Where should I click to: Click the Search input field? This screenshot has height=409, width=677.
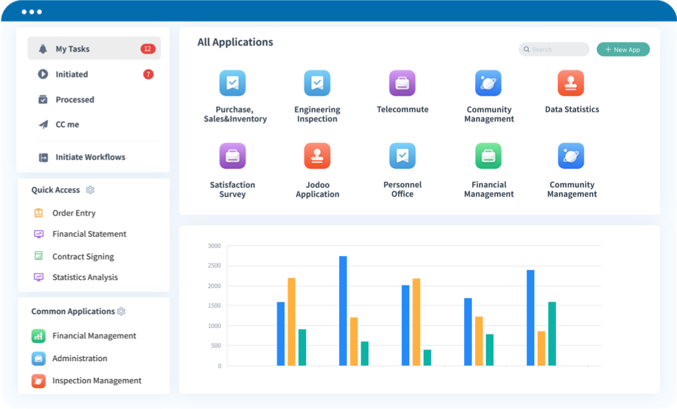pos(553,49)
